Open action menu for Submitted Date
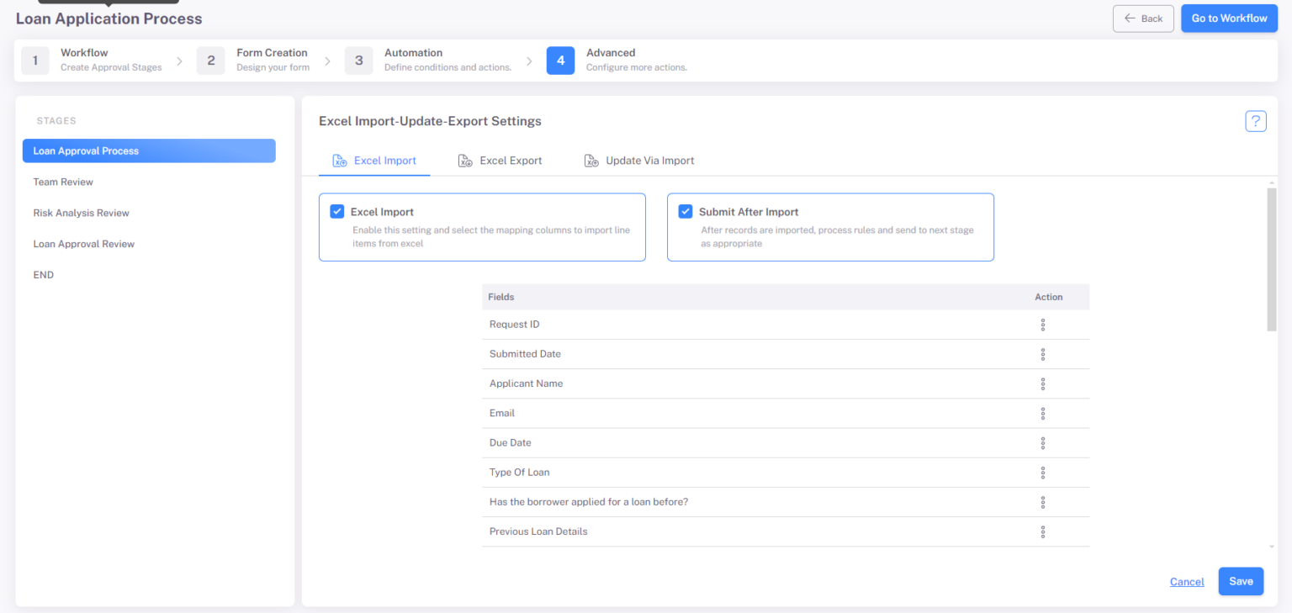1292x613 pixels. 1042,354
